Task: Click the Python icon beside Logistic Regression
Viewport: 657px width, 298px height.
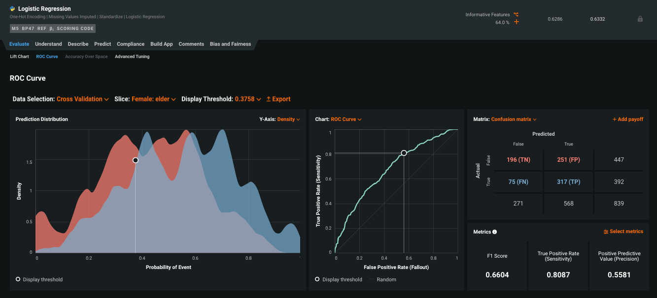Action: click(12, 9)
